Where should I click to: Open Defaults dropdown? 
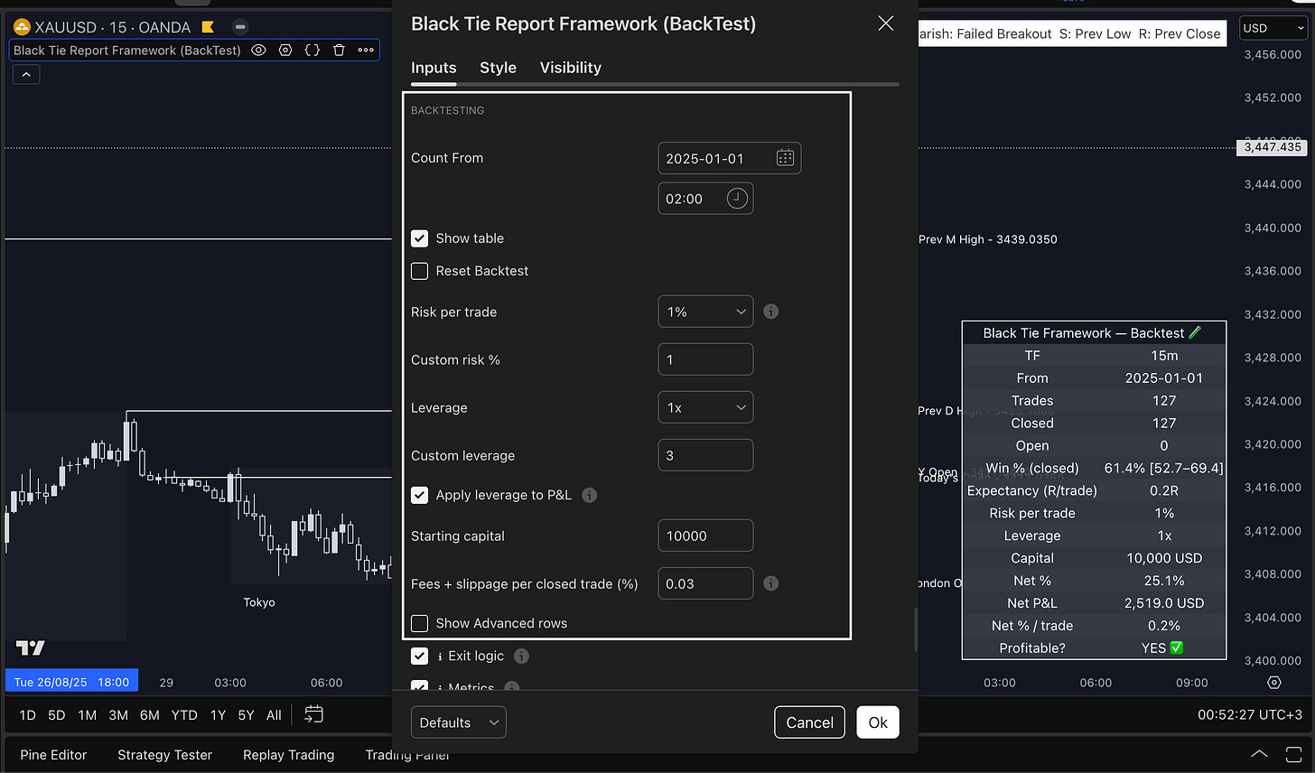tap(459, 722)
